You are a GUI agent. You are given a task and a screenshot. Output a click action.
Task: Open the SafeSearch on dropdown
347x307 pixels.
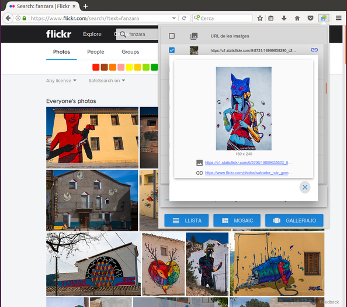pyautogui.click(x=107, y=81)
